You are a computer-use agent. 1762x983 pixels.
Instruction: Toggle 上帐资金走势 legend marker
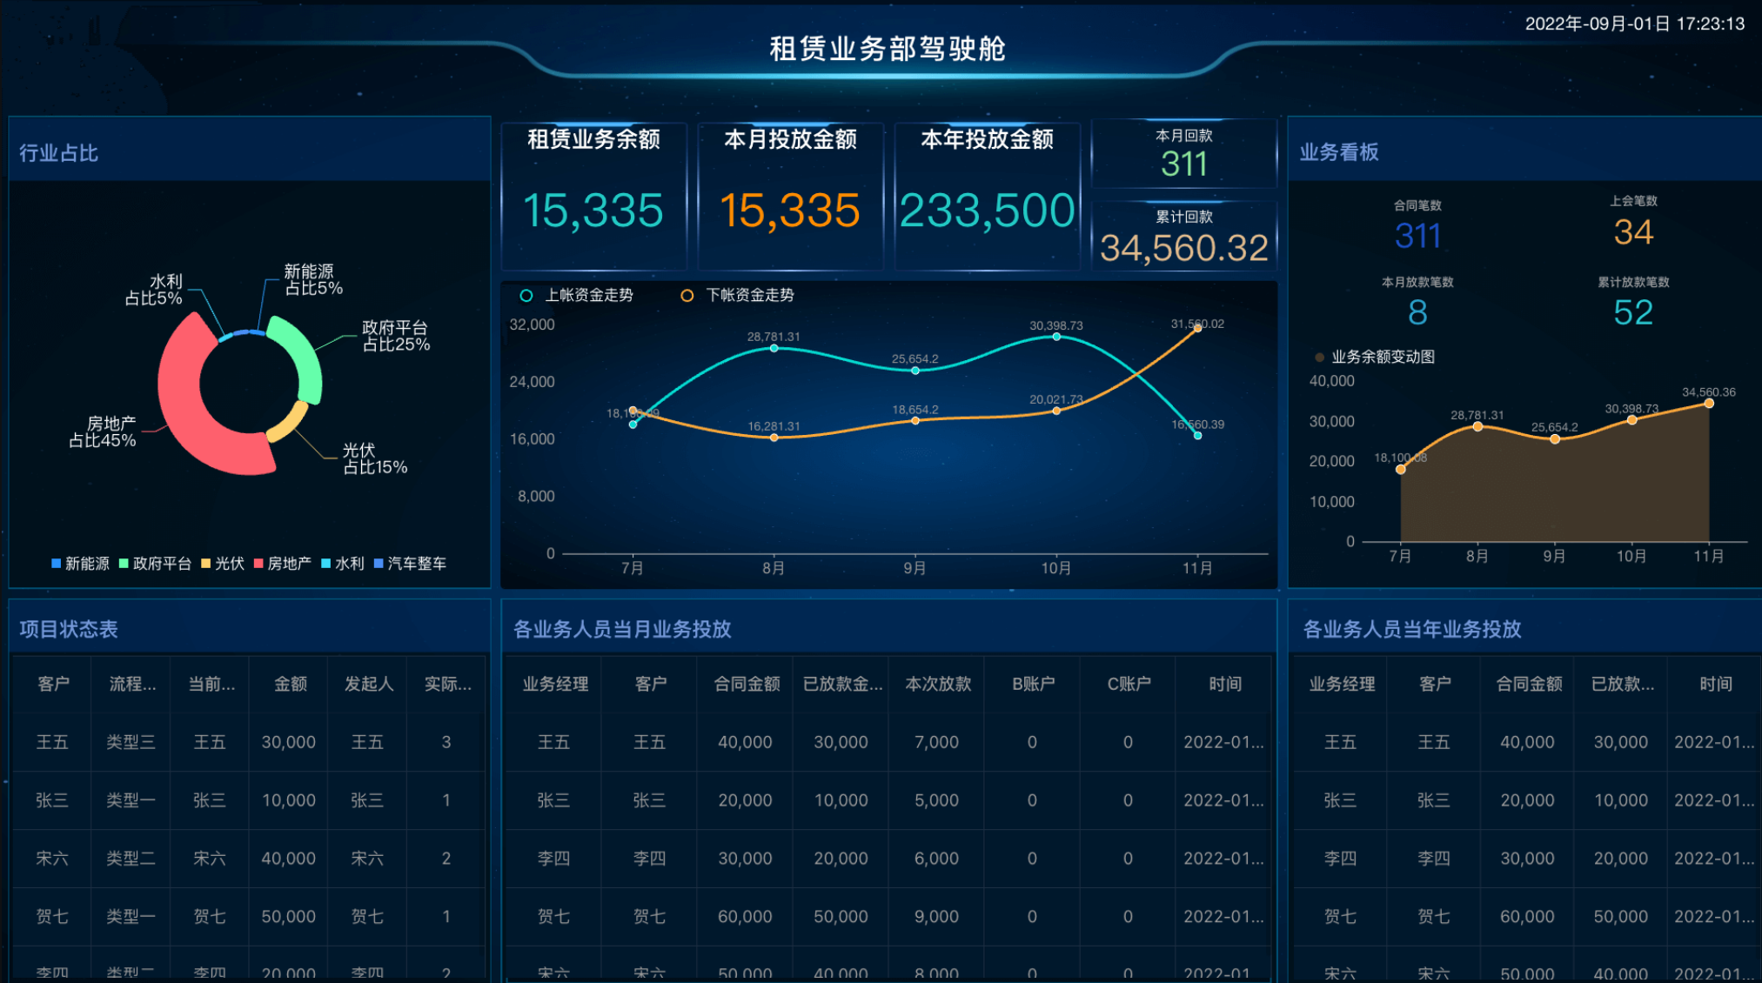pyautogui.click(x=526, y=296)
